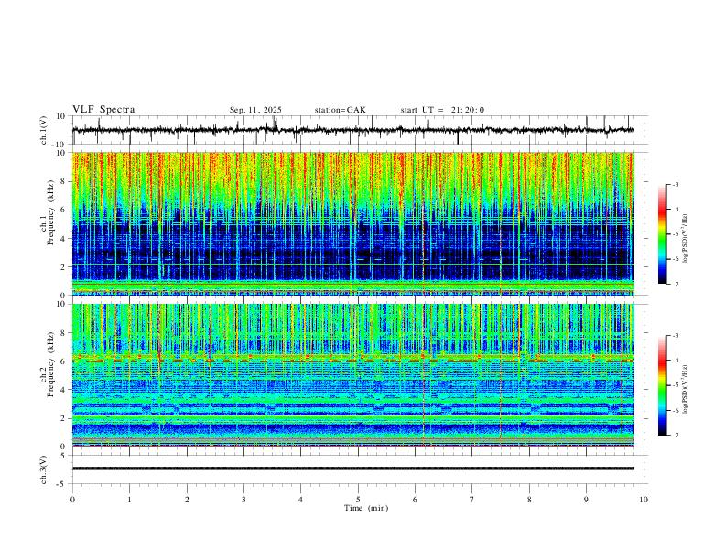Click time axis tick label '7'
The width and height of the screenshot is (725, 560).
click(472, 500)
